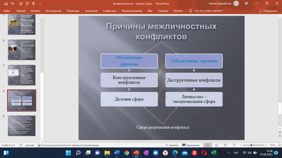The height and width of the screenshot is (158, 282).
Task: Open the Вставка ribbon tab
Action: pos(36,11)
